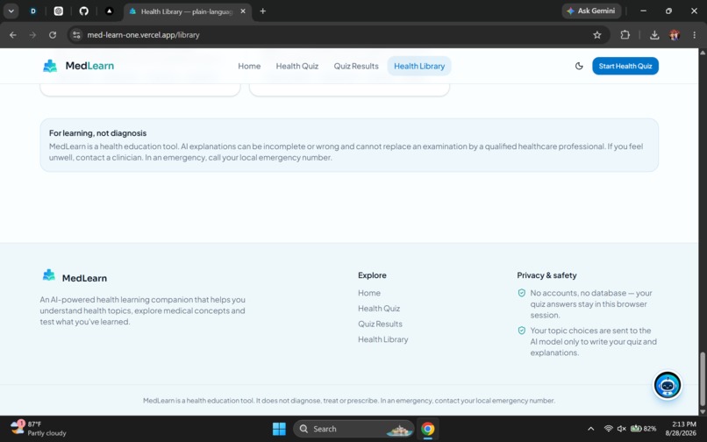Open the Windows Start menu

click(279, 429)
